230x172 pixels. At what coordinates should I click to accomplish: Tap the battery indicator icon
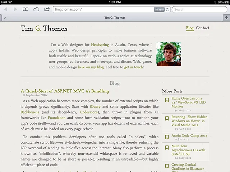click(227, 2)
